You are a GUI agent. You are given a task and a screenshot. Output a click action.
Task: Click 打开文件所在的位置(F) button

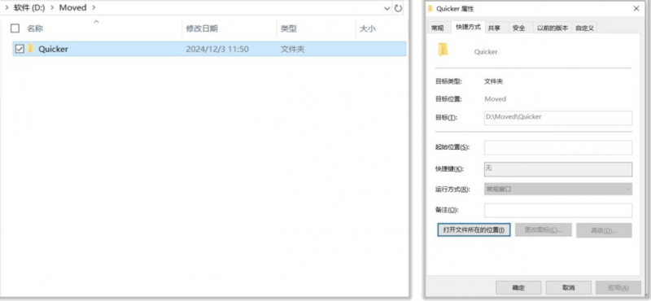(474, 230)
